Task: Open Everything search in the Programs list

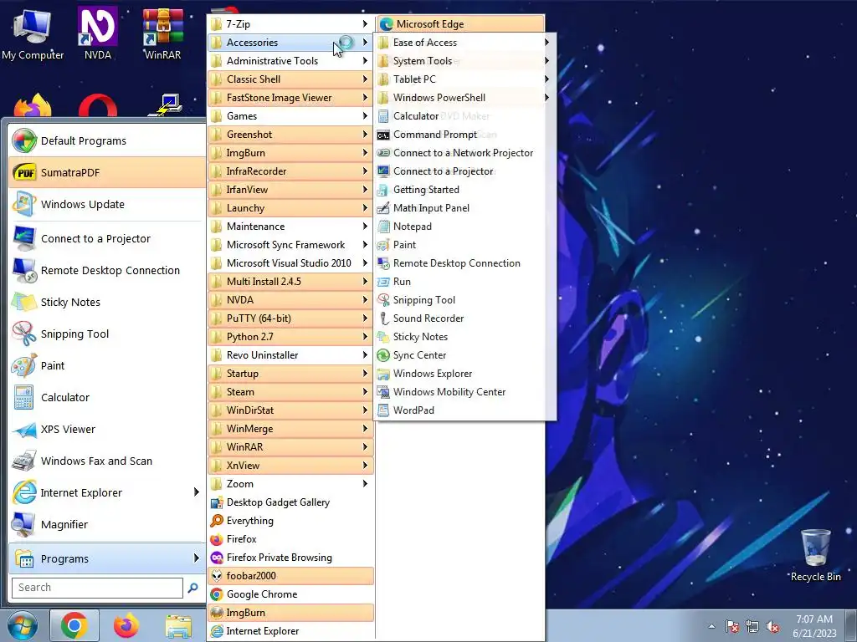Action: 290,520
